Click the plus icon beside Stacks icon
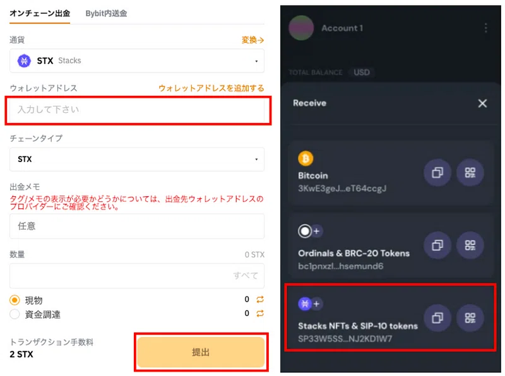Screen dimensions: 505x376 click(x=317, y=303)
